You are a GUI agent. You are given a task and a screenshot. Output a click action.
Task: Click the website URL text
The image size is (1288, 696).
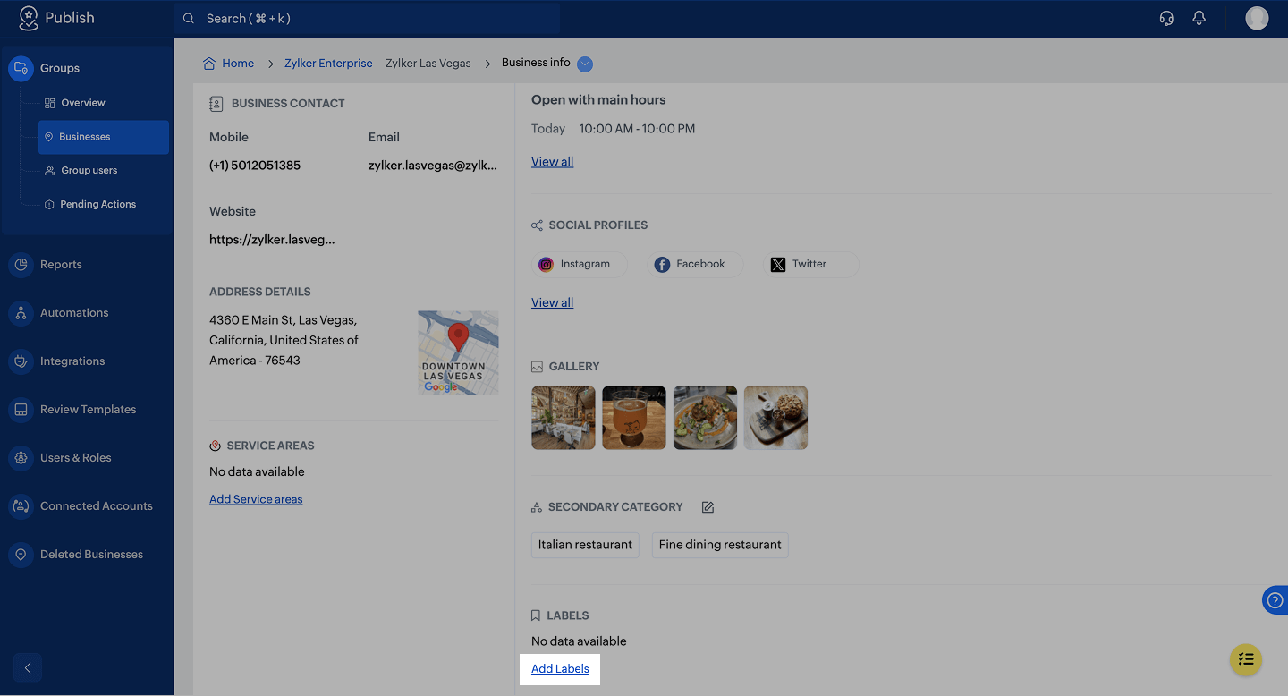272,240
